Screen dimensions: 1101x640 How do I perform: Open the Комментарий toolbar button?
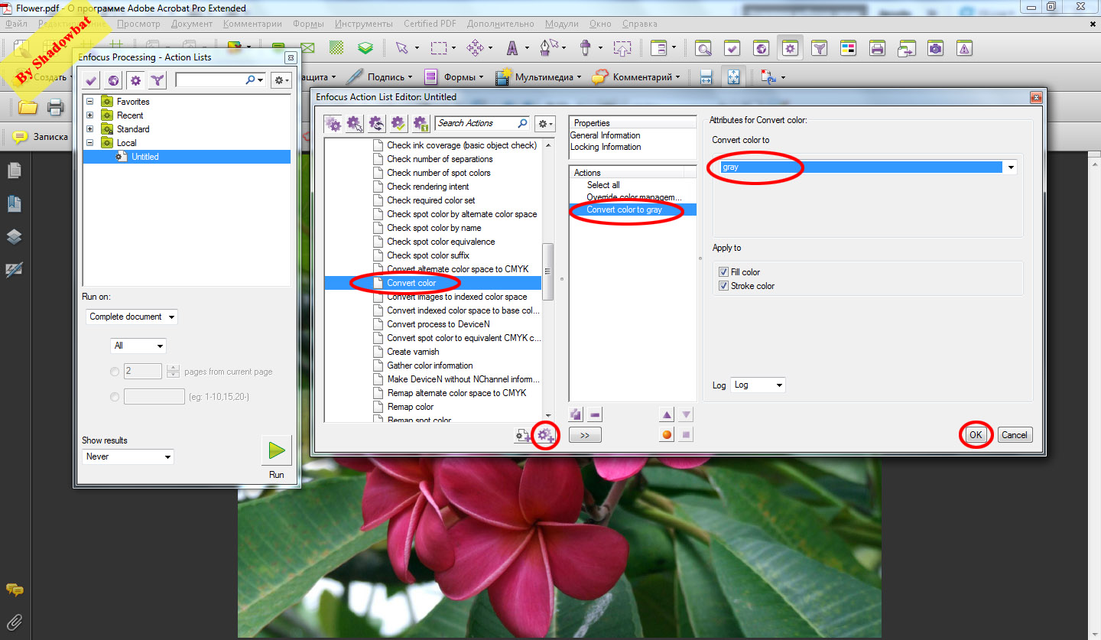pyautogui.click(x=636, y=77)
